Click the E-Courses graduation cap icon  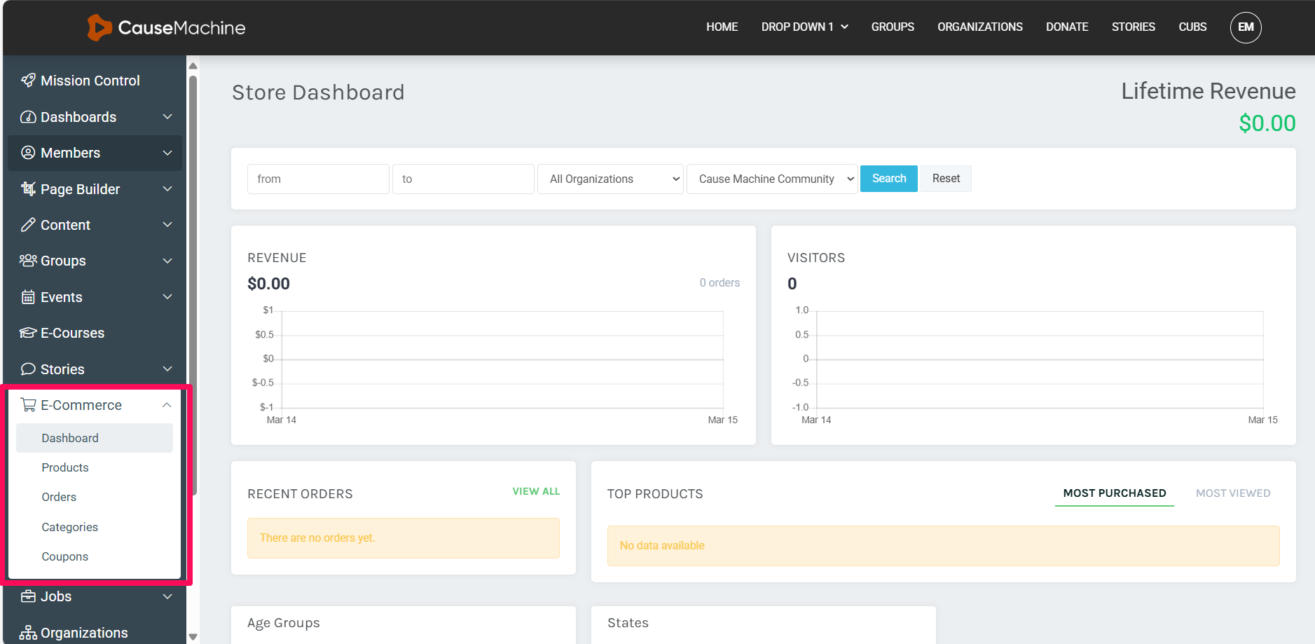(28, 333)
